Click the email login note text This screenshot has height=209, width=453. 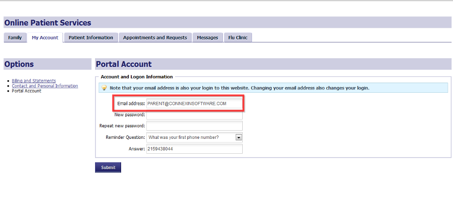click(x=239, y=88)
